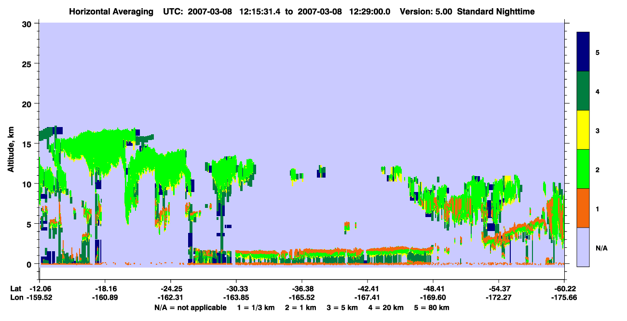Click longitude value -175.66

pos(564,297)
